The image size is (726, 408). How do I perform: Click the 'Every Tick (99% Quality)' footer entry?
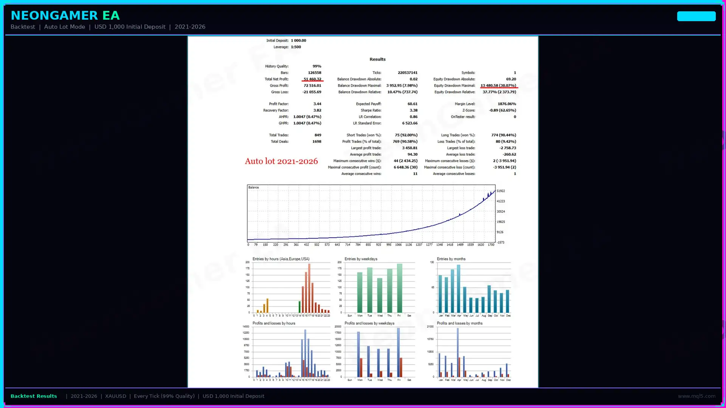click(164, 396)
